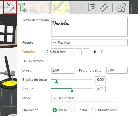
Task: Click the Brecha de texto slider handle
Action: [57, 81]
